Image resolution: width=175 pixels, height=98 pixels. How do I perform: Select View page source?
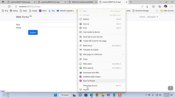coord(102,85)
